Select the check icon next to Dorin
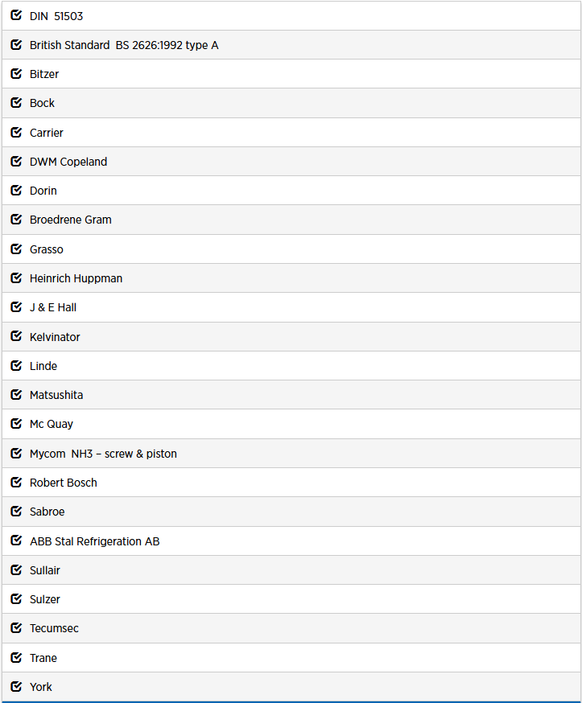The height and width of the screenshot is (703, 582). click(16, 190)
